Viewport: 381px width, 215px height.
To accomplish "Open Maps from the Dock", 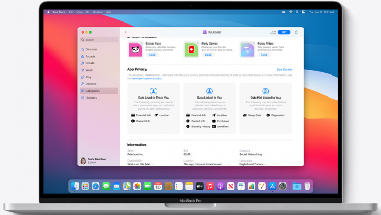I will tap(127, 186).
